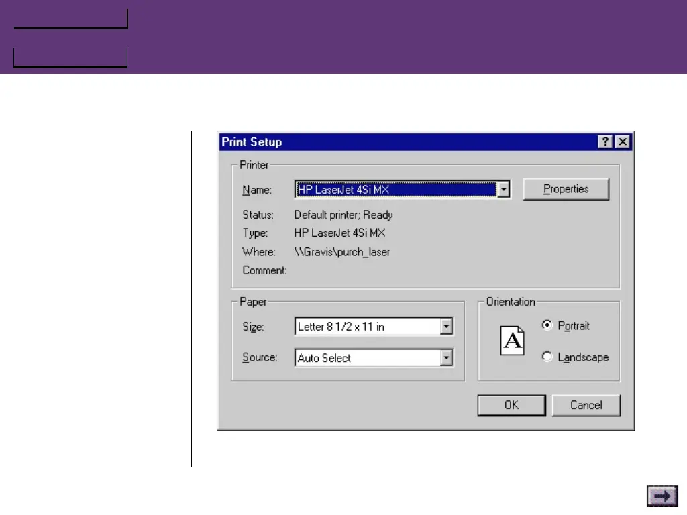687x515 pixels.
Task: Click the first blank button in purple header
Action: 71,18
